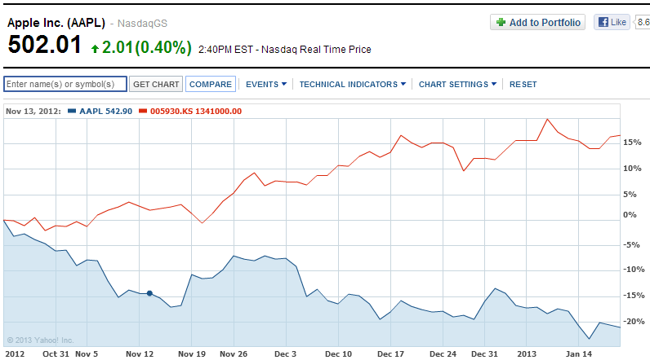The height and width of the screenshot is (360, 650).
Task: Click the Dec 31 axis label
Action: [484, 354]
